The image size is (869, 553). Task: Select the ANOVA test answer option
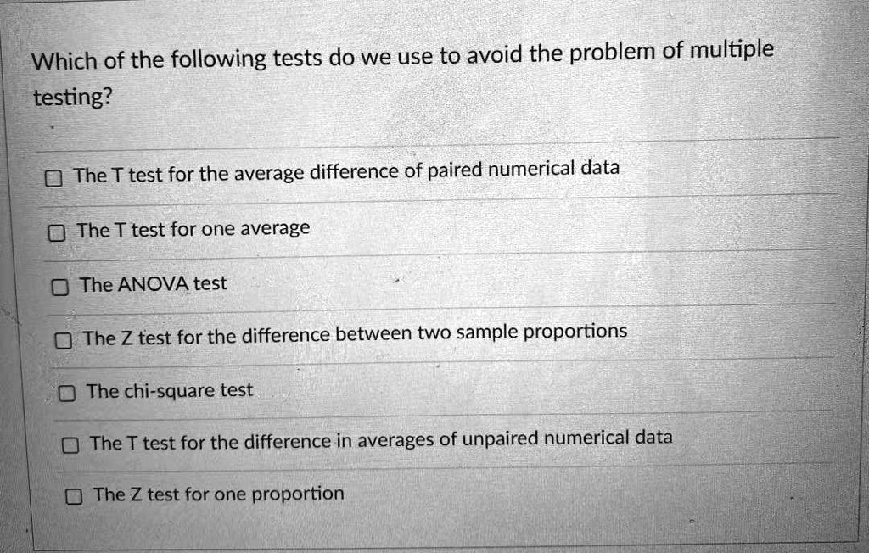(x=153, y=284)
